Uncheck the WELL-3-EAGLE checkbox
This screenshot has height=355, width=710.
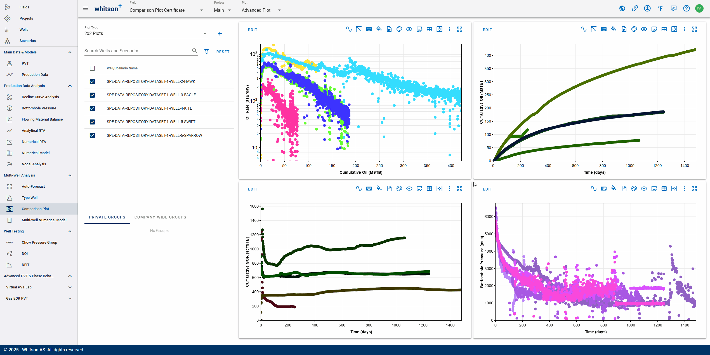[92, 95]
